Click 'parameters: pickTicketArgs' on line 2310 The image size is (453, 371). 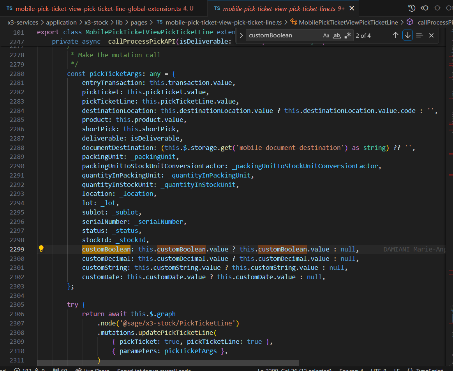pos(168,351)
